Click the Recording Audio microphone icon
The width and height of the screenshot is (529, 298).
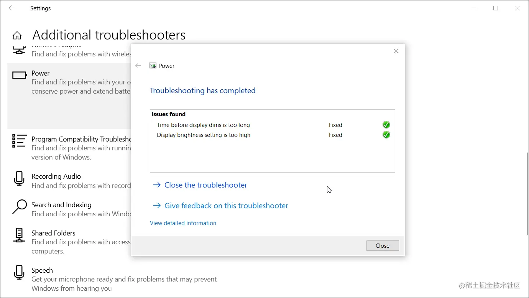point(19,178)
